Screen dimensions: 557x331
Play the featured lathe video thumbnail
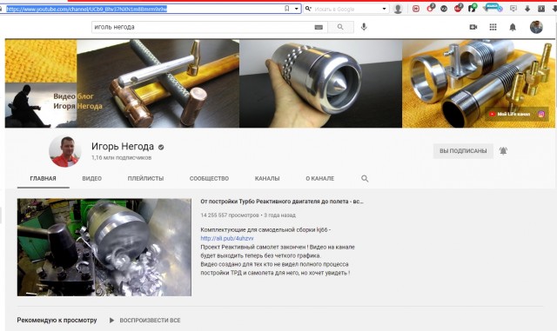pos(104,248)
